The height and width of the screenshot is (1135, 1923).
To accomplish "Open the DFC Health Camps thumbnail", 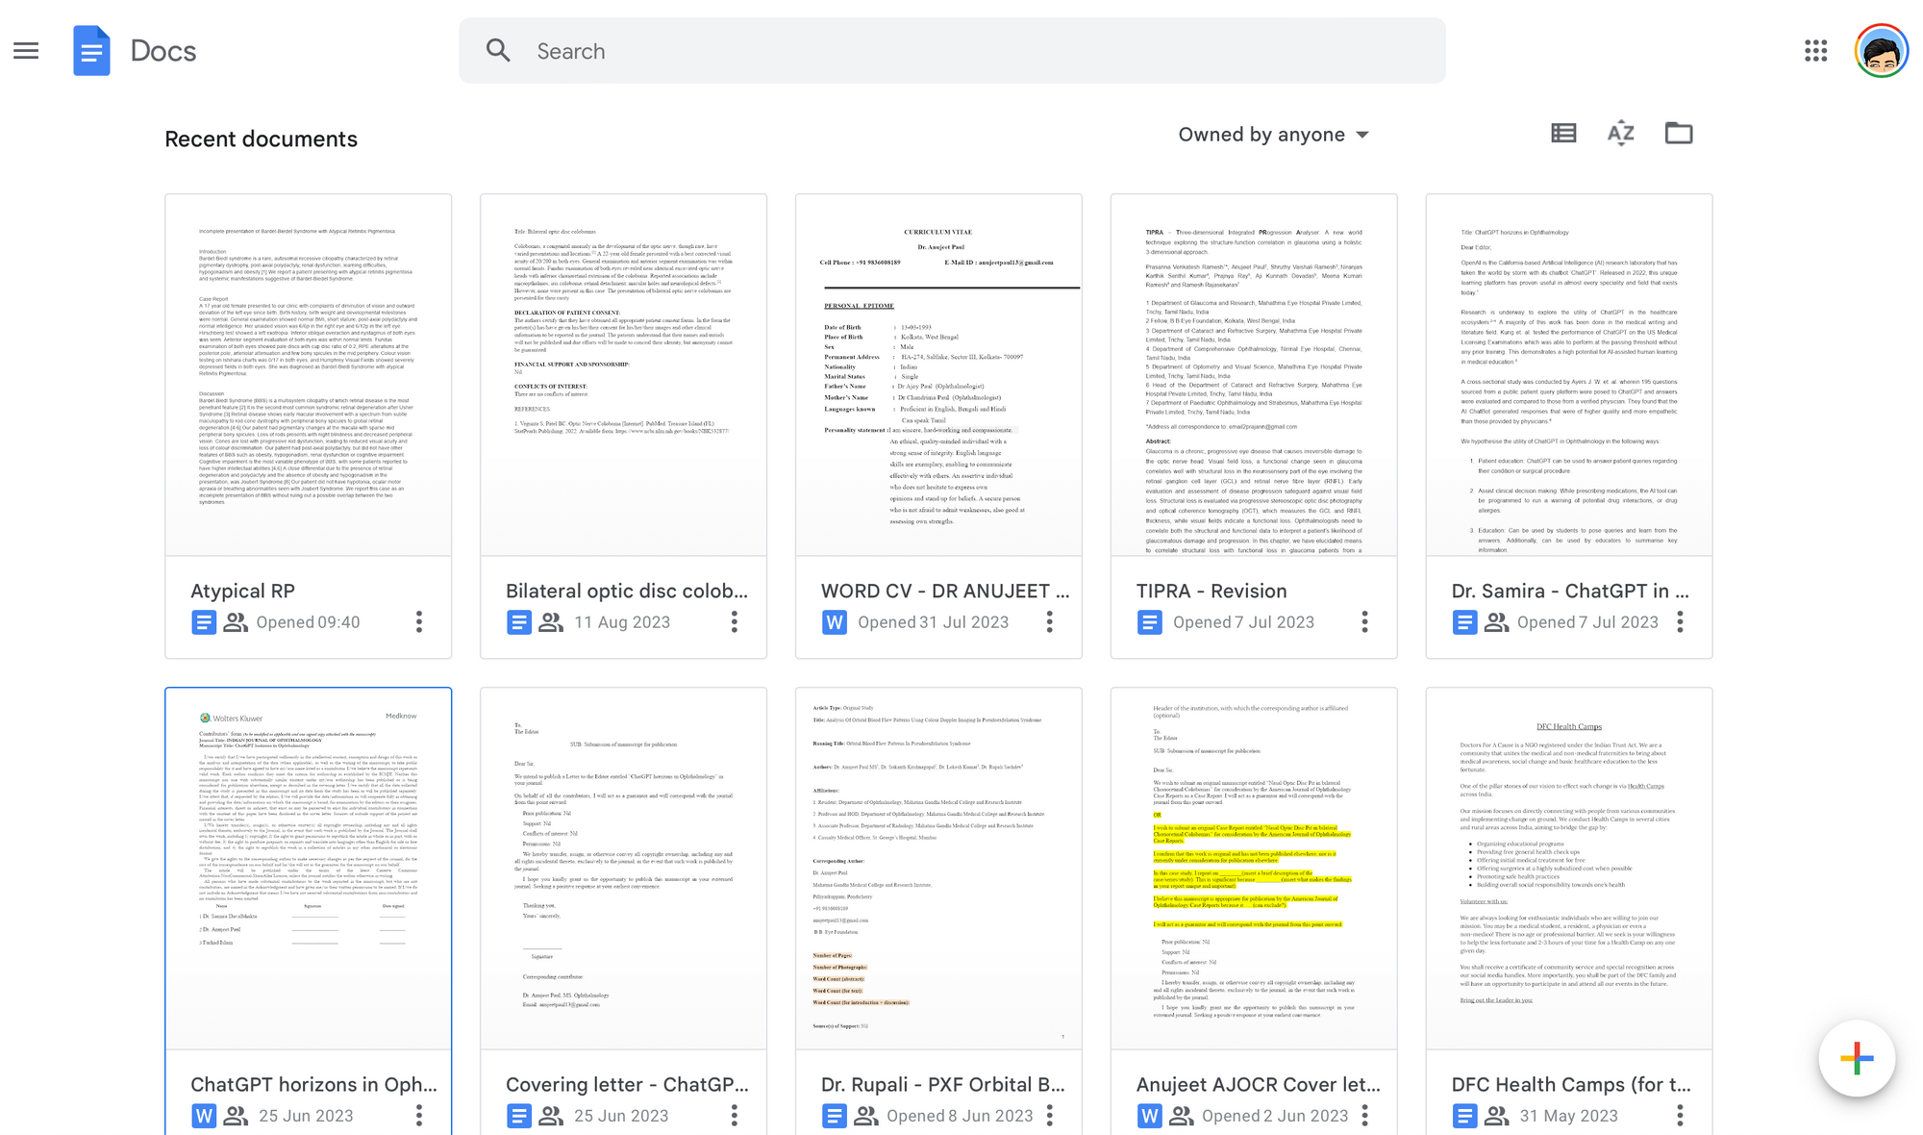I will tap(1568, 868).
